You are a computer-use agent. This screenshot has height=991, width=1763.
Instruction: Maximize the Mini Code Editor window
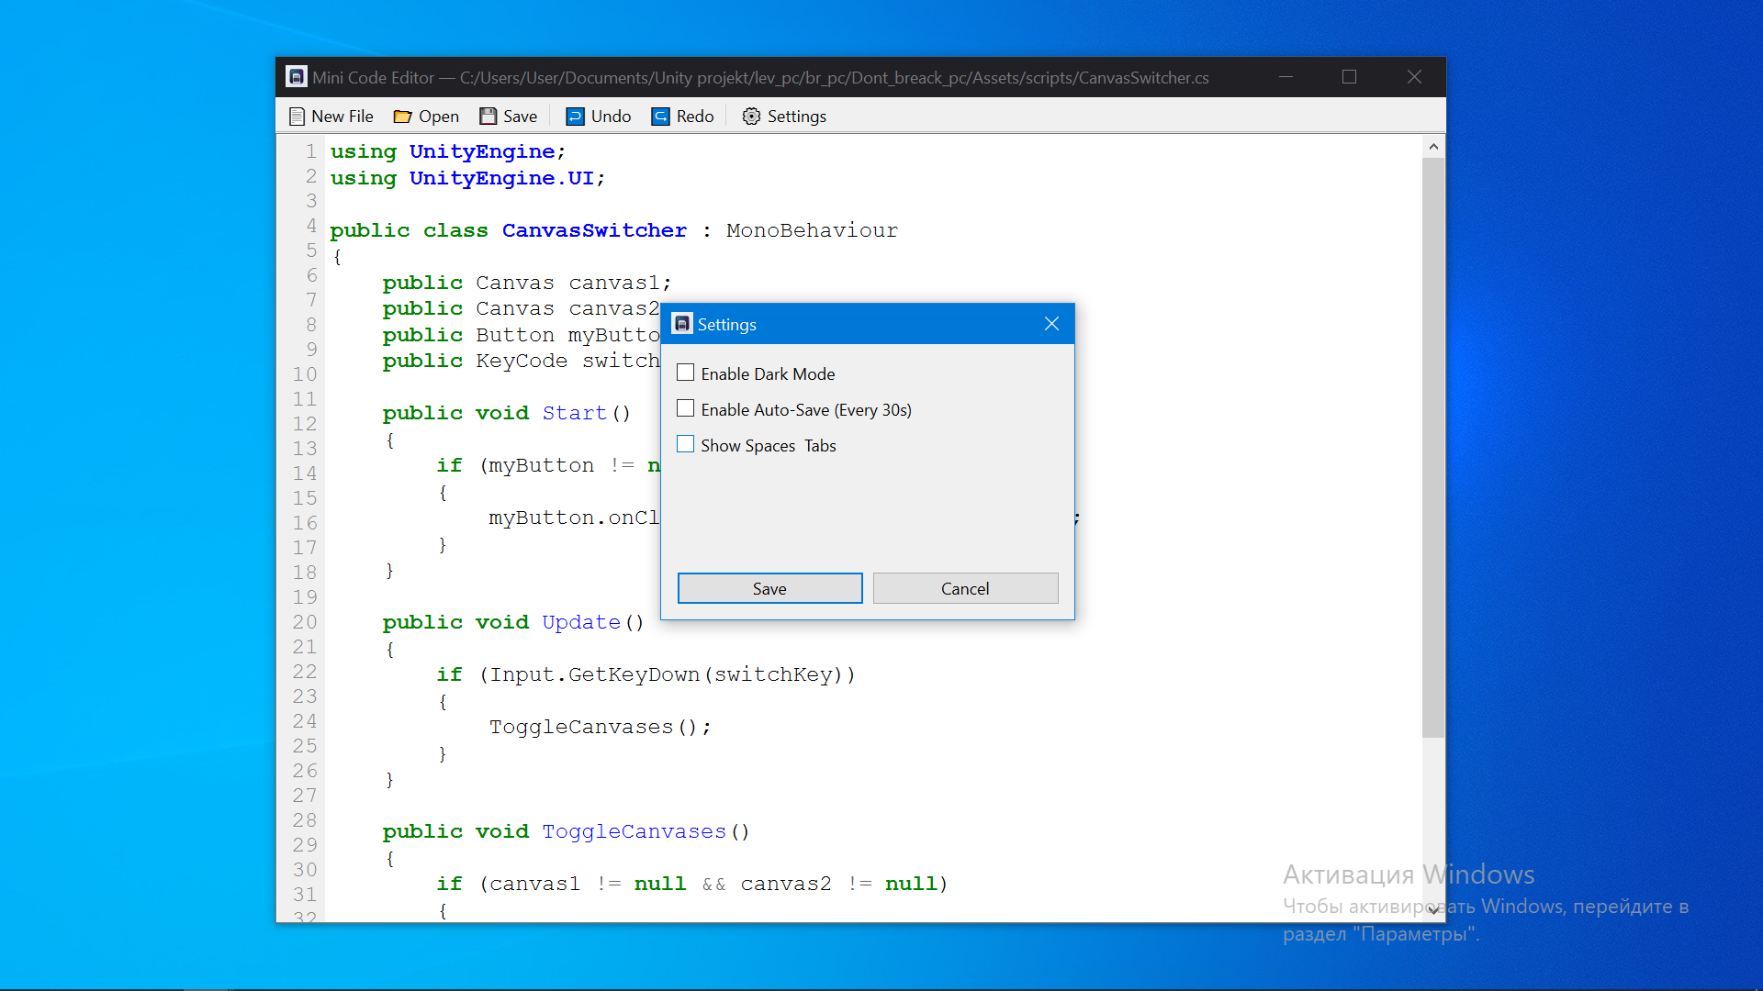tap(1349, 77)
